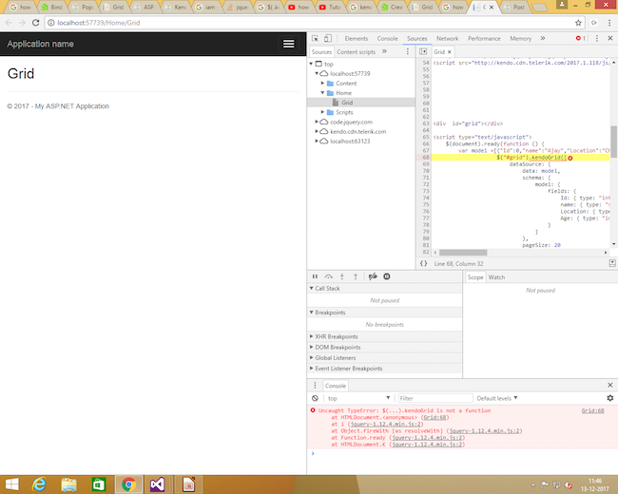
Task: Open the Memory tab
Action: (x=520, y=38)
